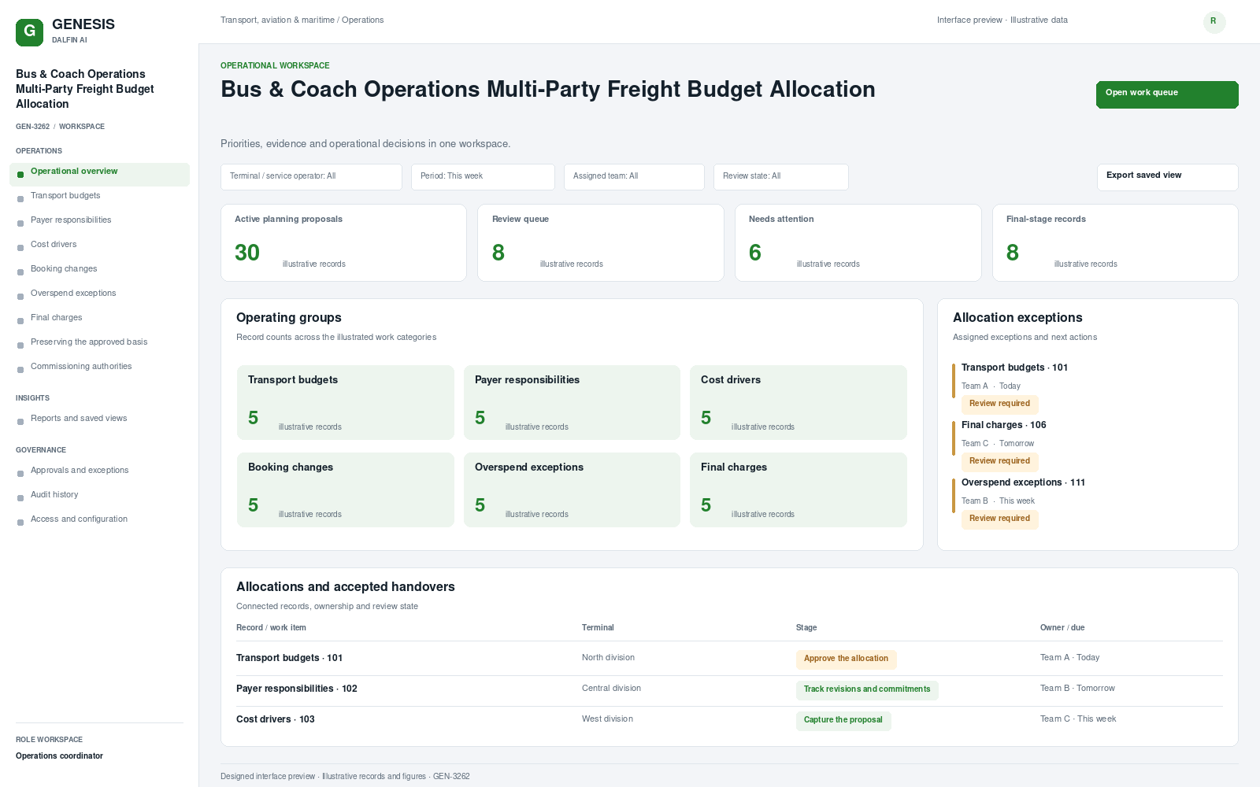
Task: Open Overspend exceptions sidebar item
Action: tap(99, 296)
